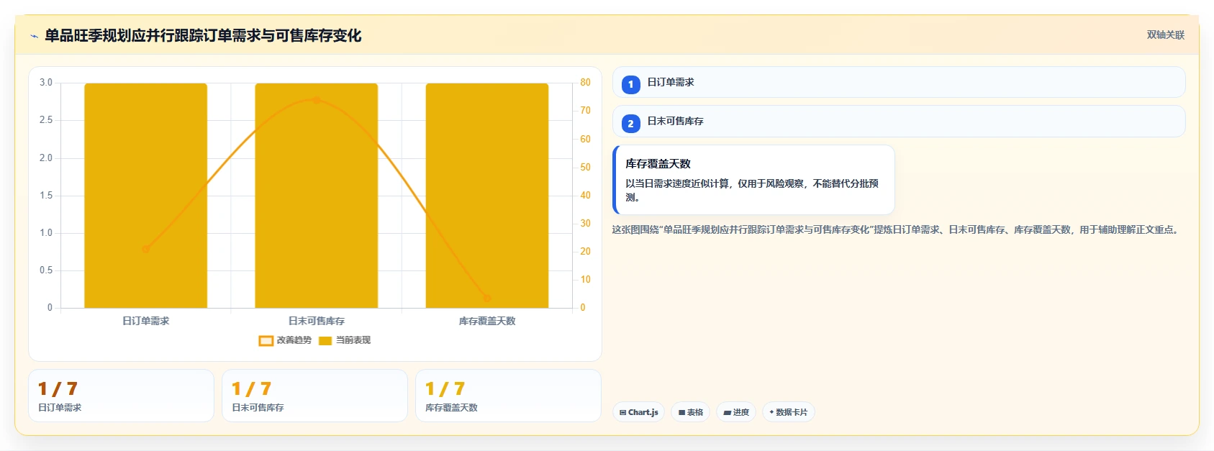
Task: Click the number 2 badge for 日末可售库存
Action: tap(631, 124)
